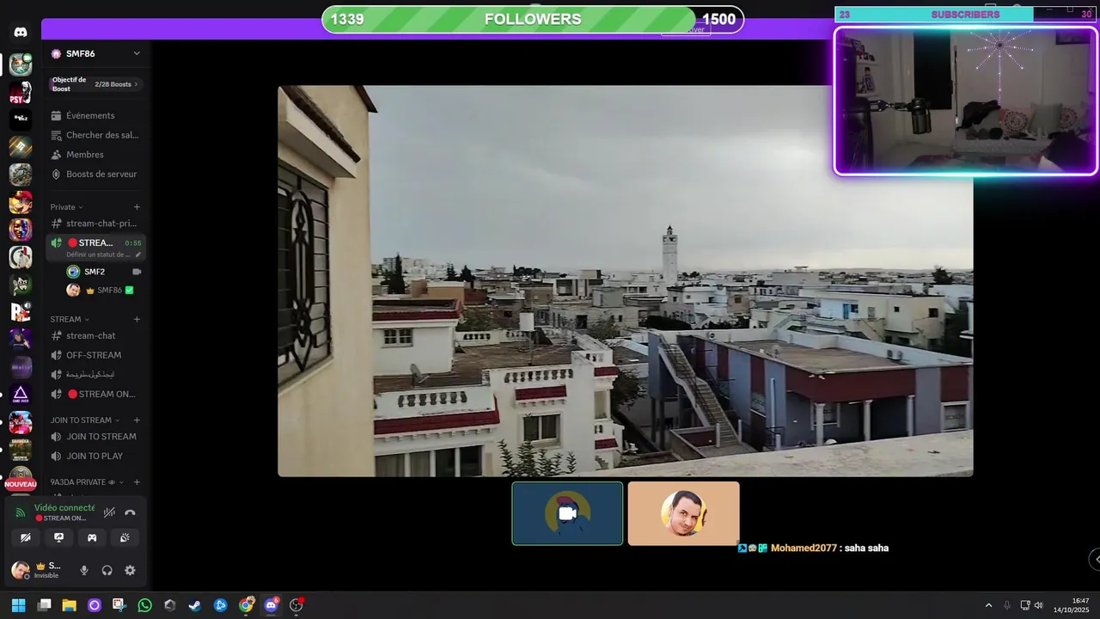Expand the 2/28 Boosts goal chevron
Screen dimensions: 1100x619
136,84
